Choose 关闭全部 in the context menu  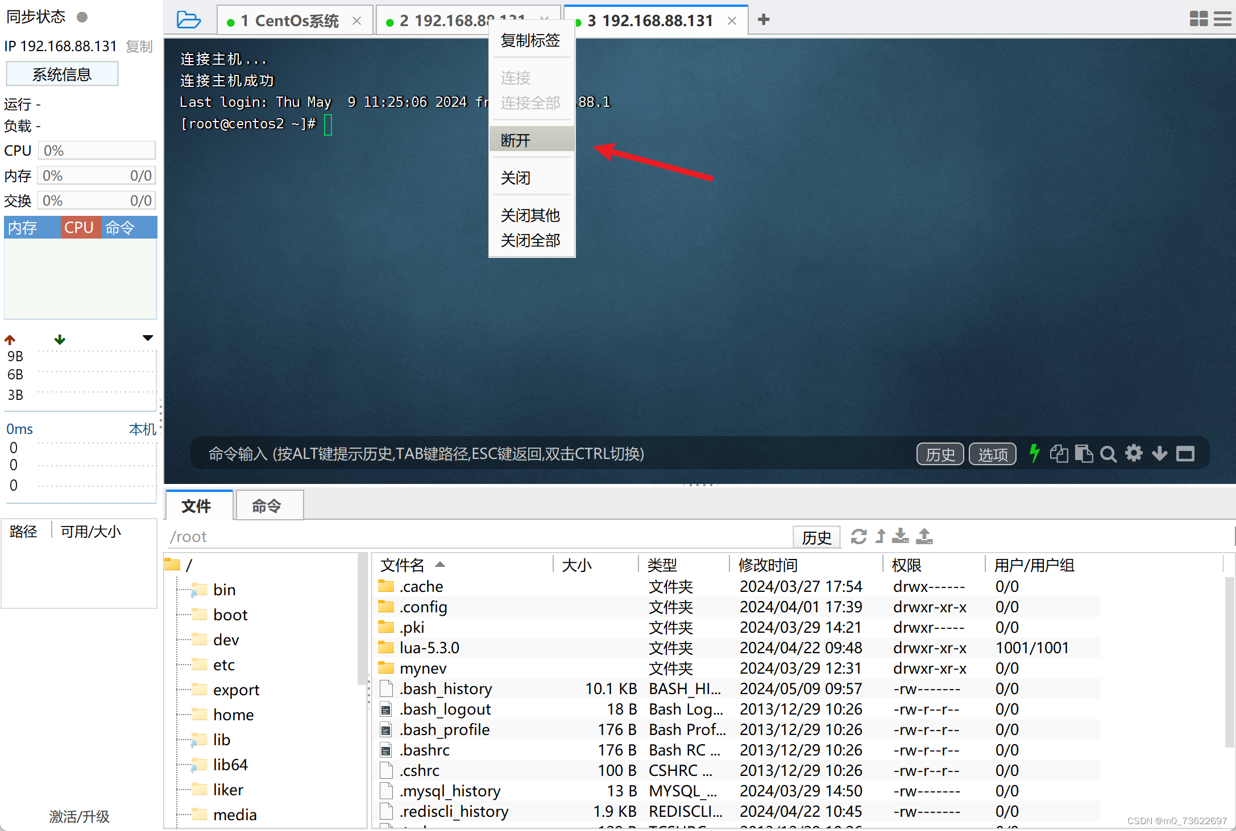click(532, 240)
